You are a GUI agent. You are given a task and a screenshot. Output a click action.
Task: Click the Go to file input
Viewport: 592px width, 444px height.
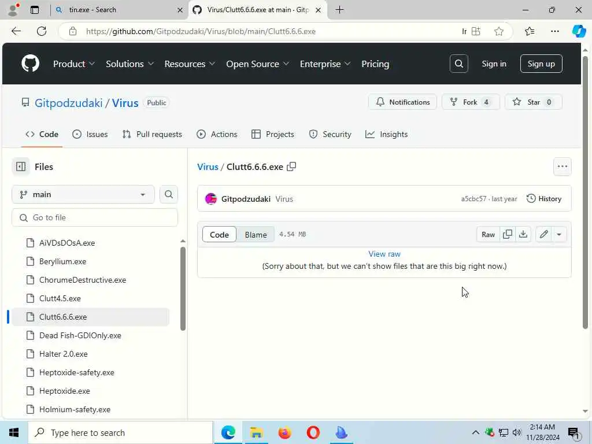coord(95,217)
